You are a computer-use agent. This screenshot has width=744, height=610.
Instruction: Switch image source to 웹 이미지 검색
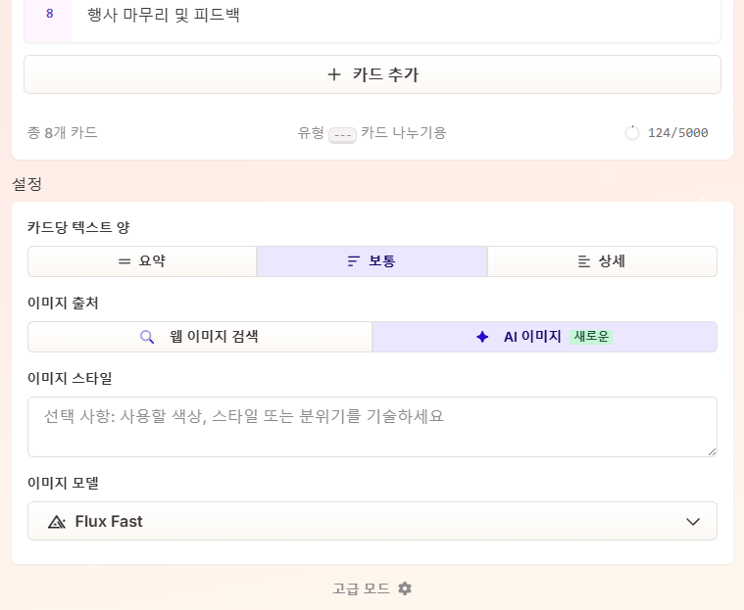(200, 337)
